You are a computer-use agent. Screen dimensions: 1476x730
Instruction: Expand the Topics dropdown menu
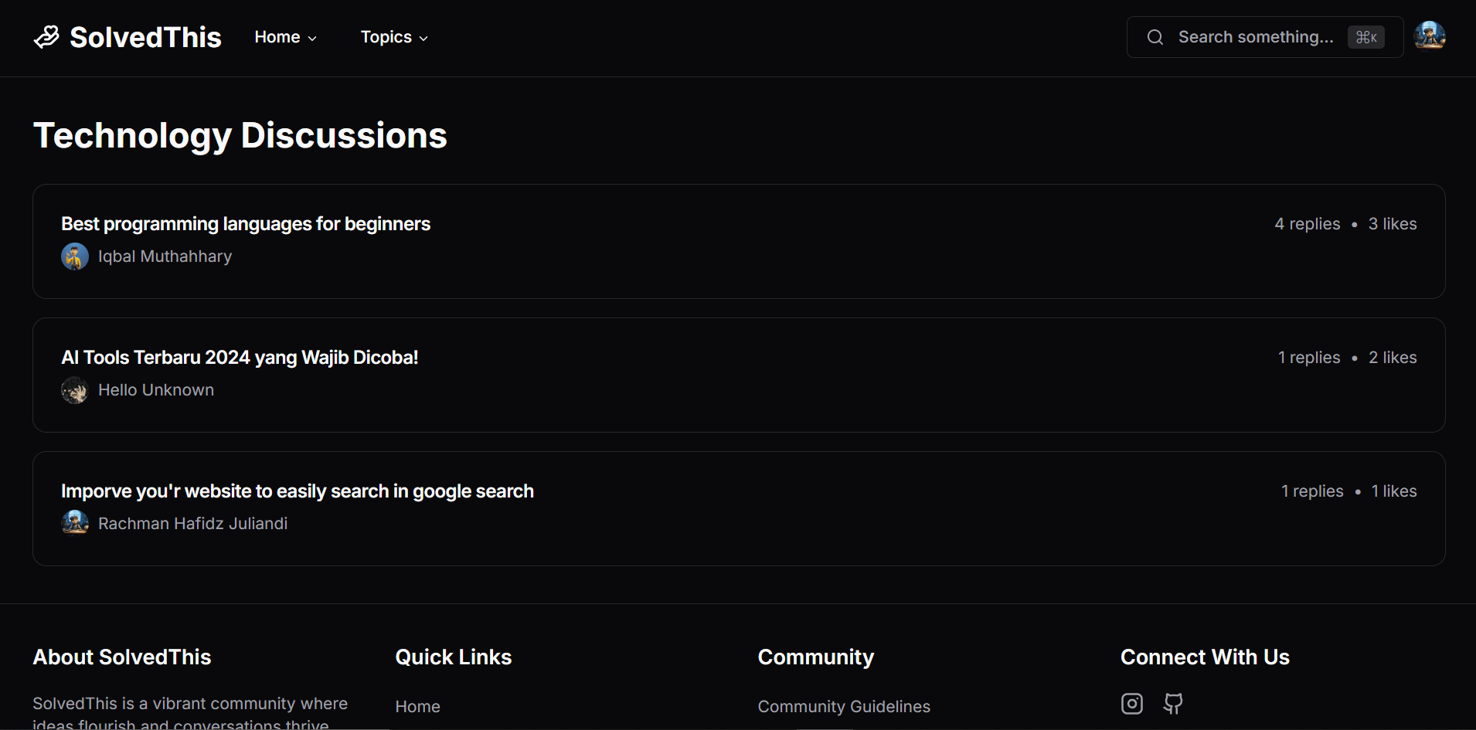(x=393, y=37)
